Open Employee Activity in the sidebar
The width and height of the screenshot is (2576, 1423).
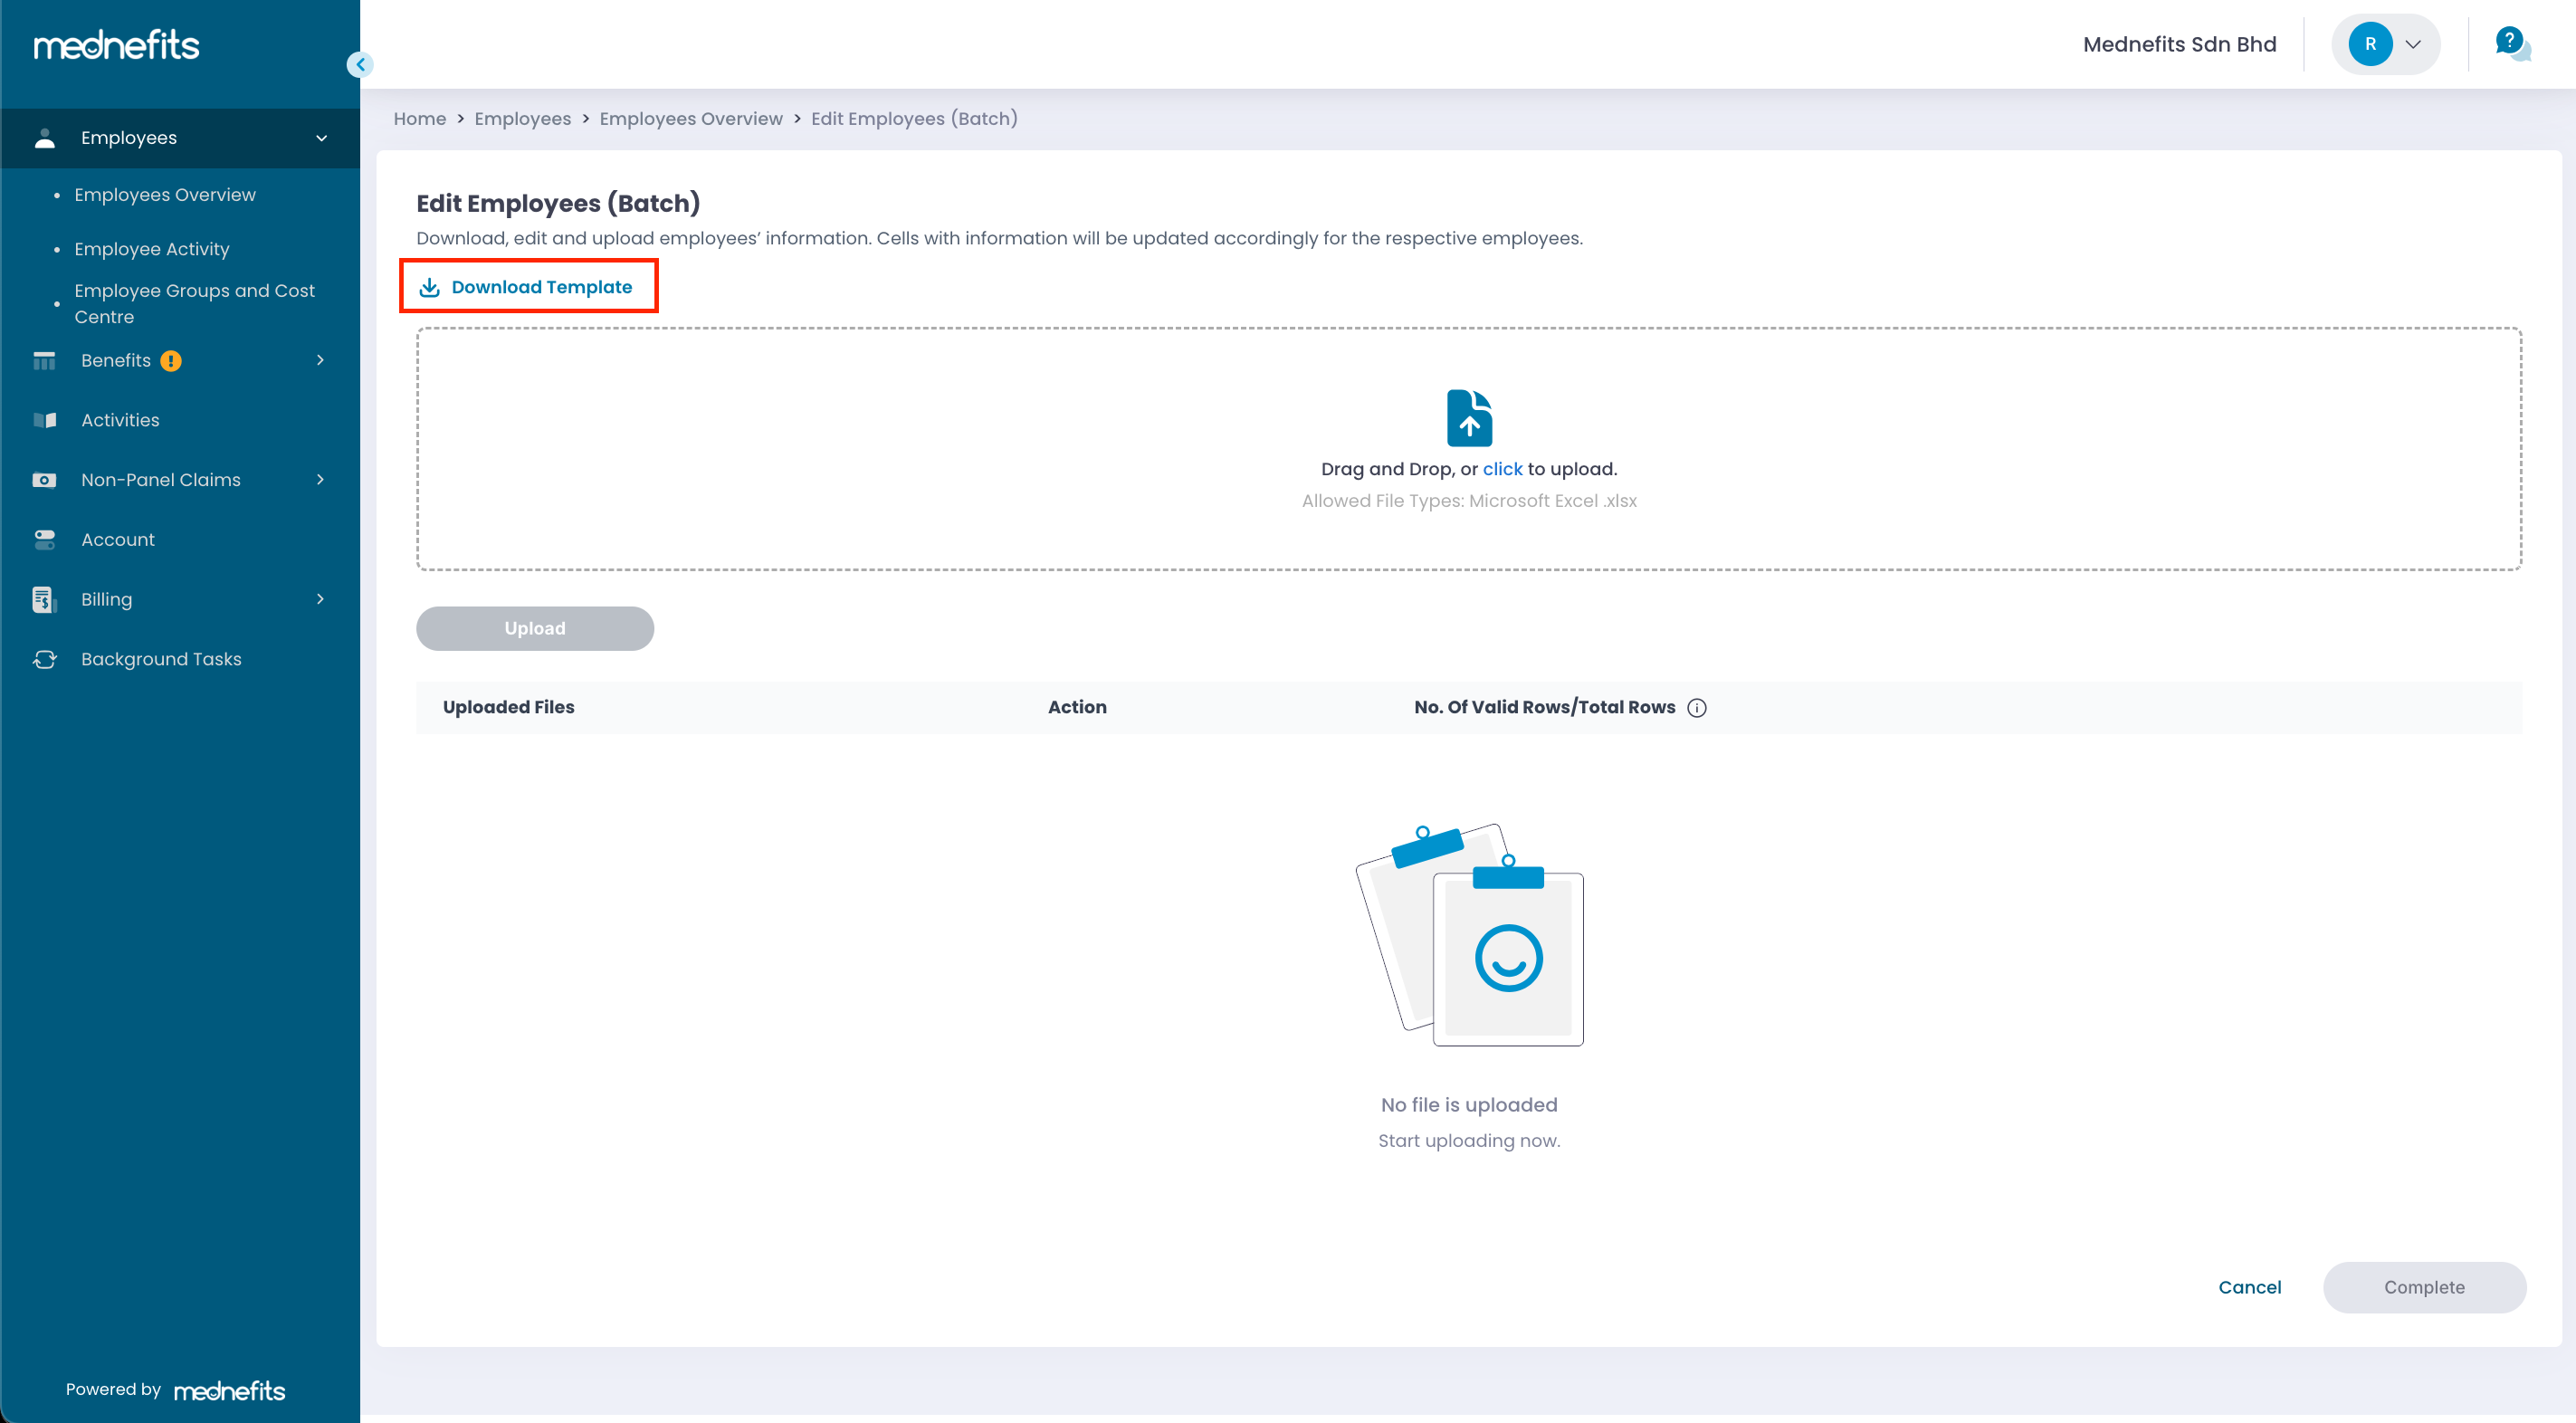click(x=152, y=249)
